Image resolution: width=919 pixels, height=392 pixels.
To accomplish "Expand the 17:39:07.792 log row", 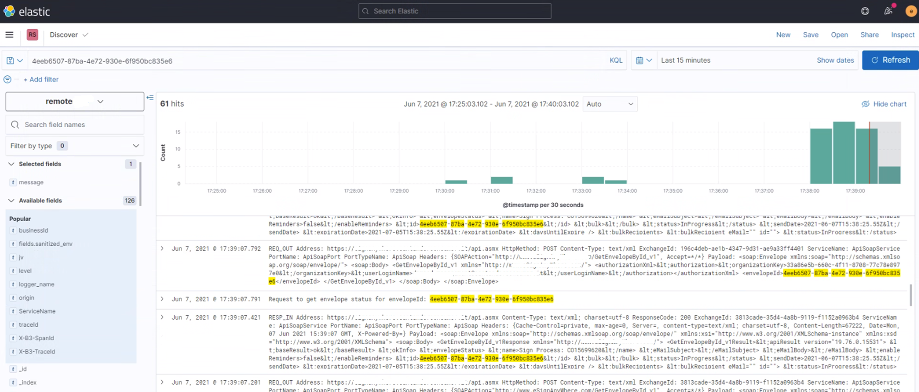I will point(162,249).
